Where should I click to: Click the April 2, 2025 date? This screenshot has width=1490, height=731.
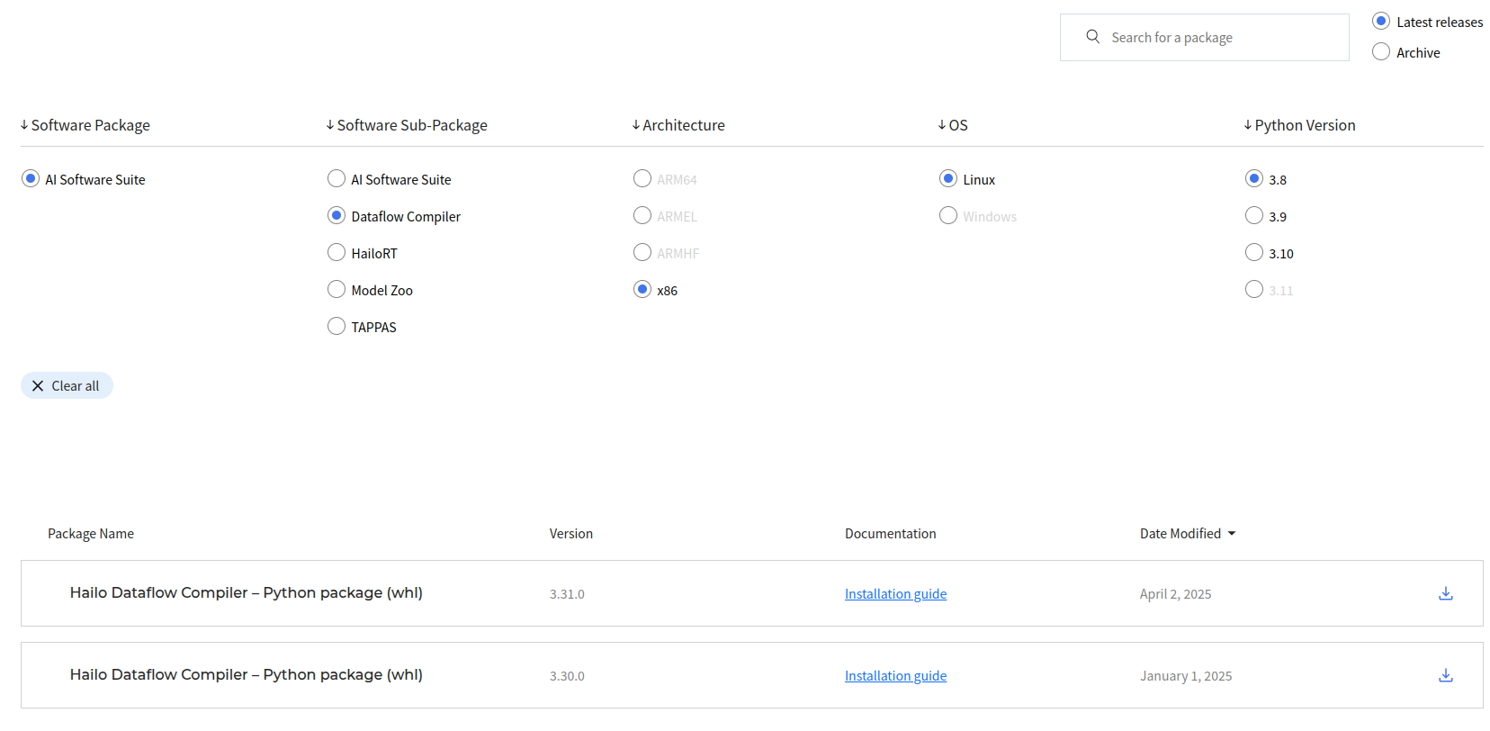point(1176,594)
